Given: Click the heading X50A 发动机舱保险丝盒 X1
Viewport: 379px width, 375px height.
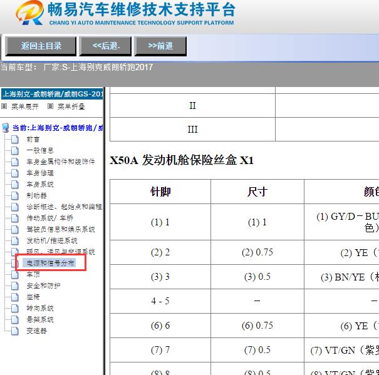Looking at the screenshot, I should 182,160.
